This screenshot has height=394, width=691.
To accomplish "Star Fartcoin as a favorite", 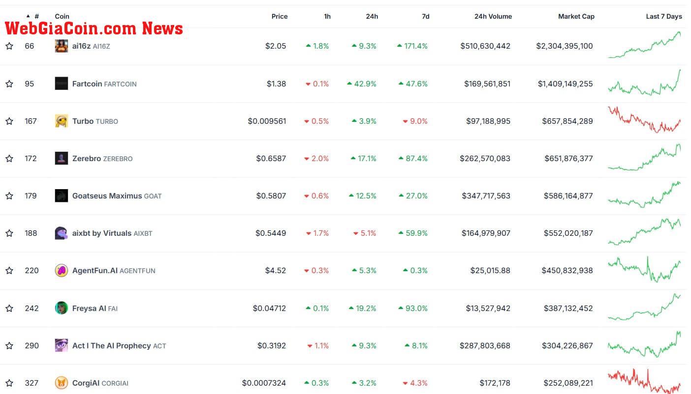I will coord(9,84).
